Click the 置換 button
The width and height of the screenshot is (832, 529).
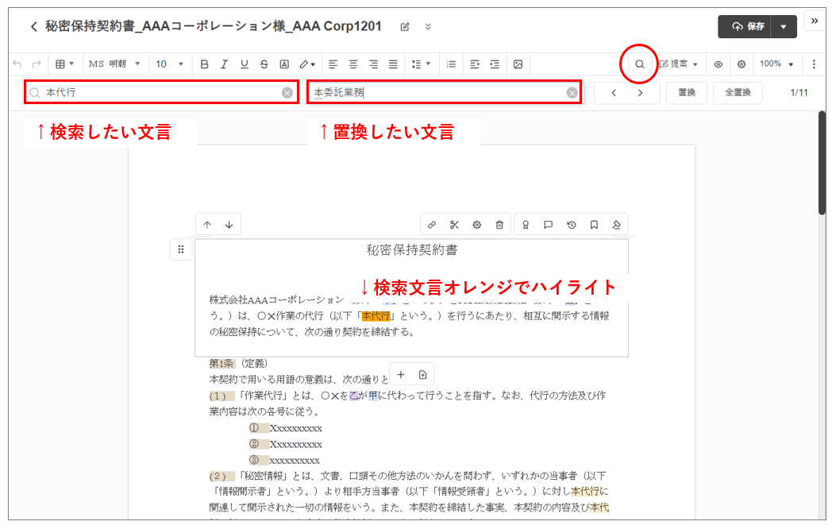coord(686,93)
